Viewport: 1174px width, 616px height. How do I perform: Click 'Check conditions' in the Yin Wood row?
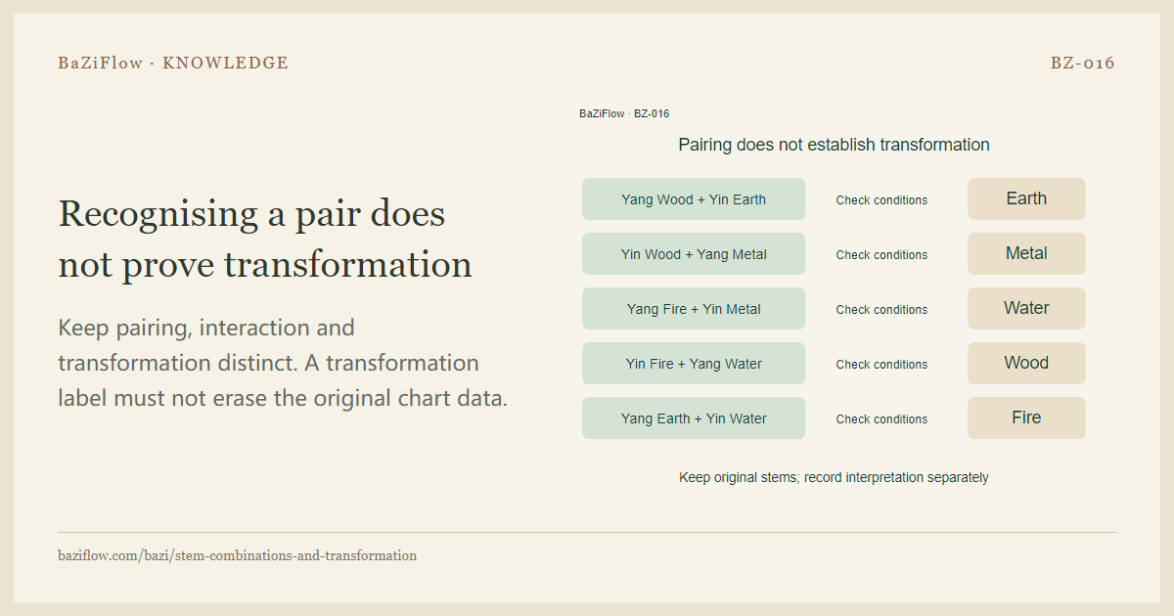[x=881, y=255]
